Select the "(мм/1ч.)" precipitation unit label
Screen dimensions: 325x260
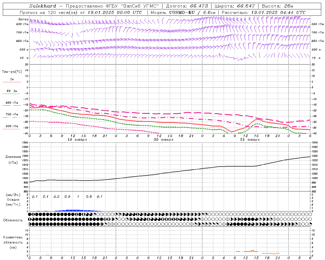pyautogui.click(x=13, y=204)
